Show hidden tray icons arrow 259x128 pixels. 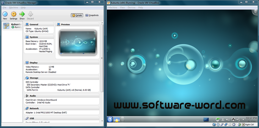243,120
